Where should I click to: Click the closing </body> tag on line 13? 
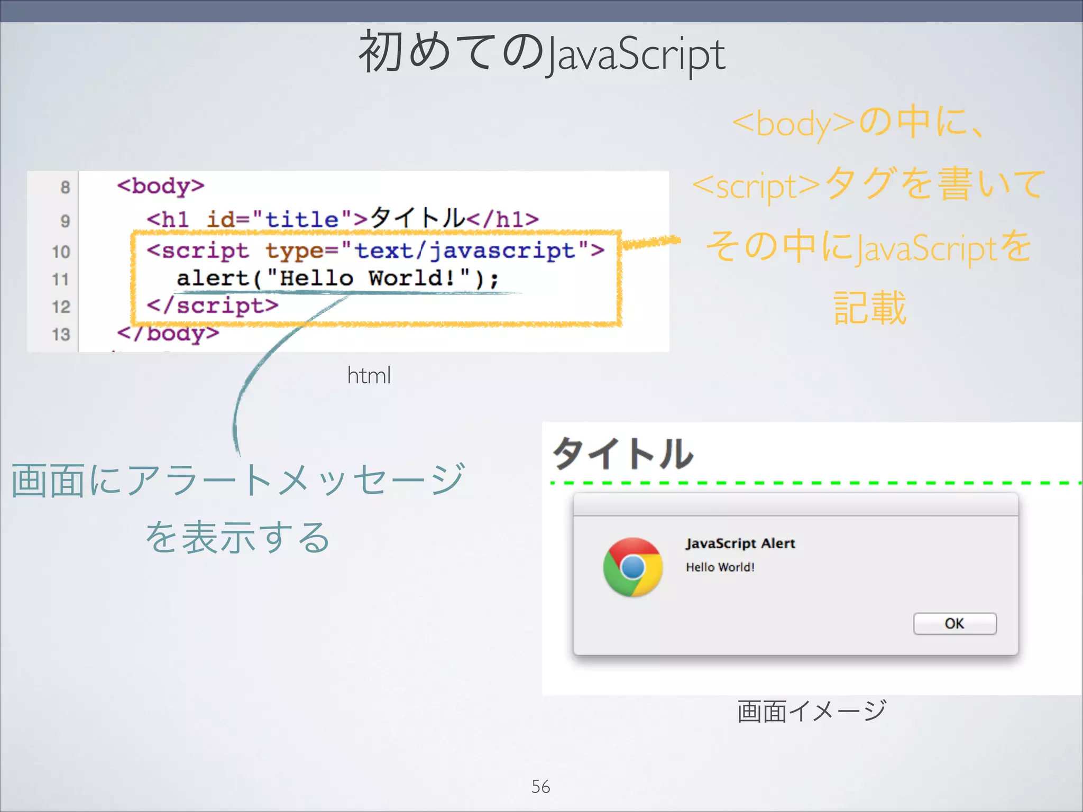tap(168, 334)
